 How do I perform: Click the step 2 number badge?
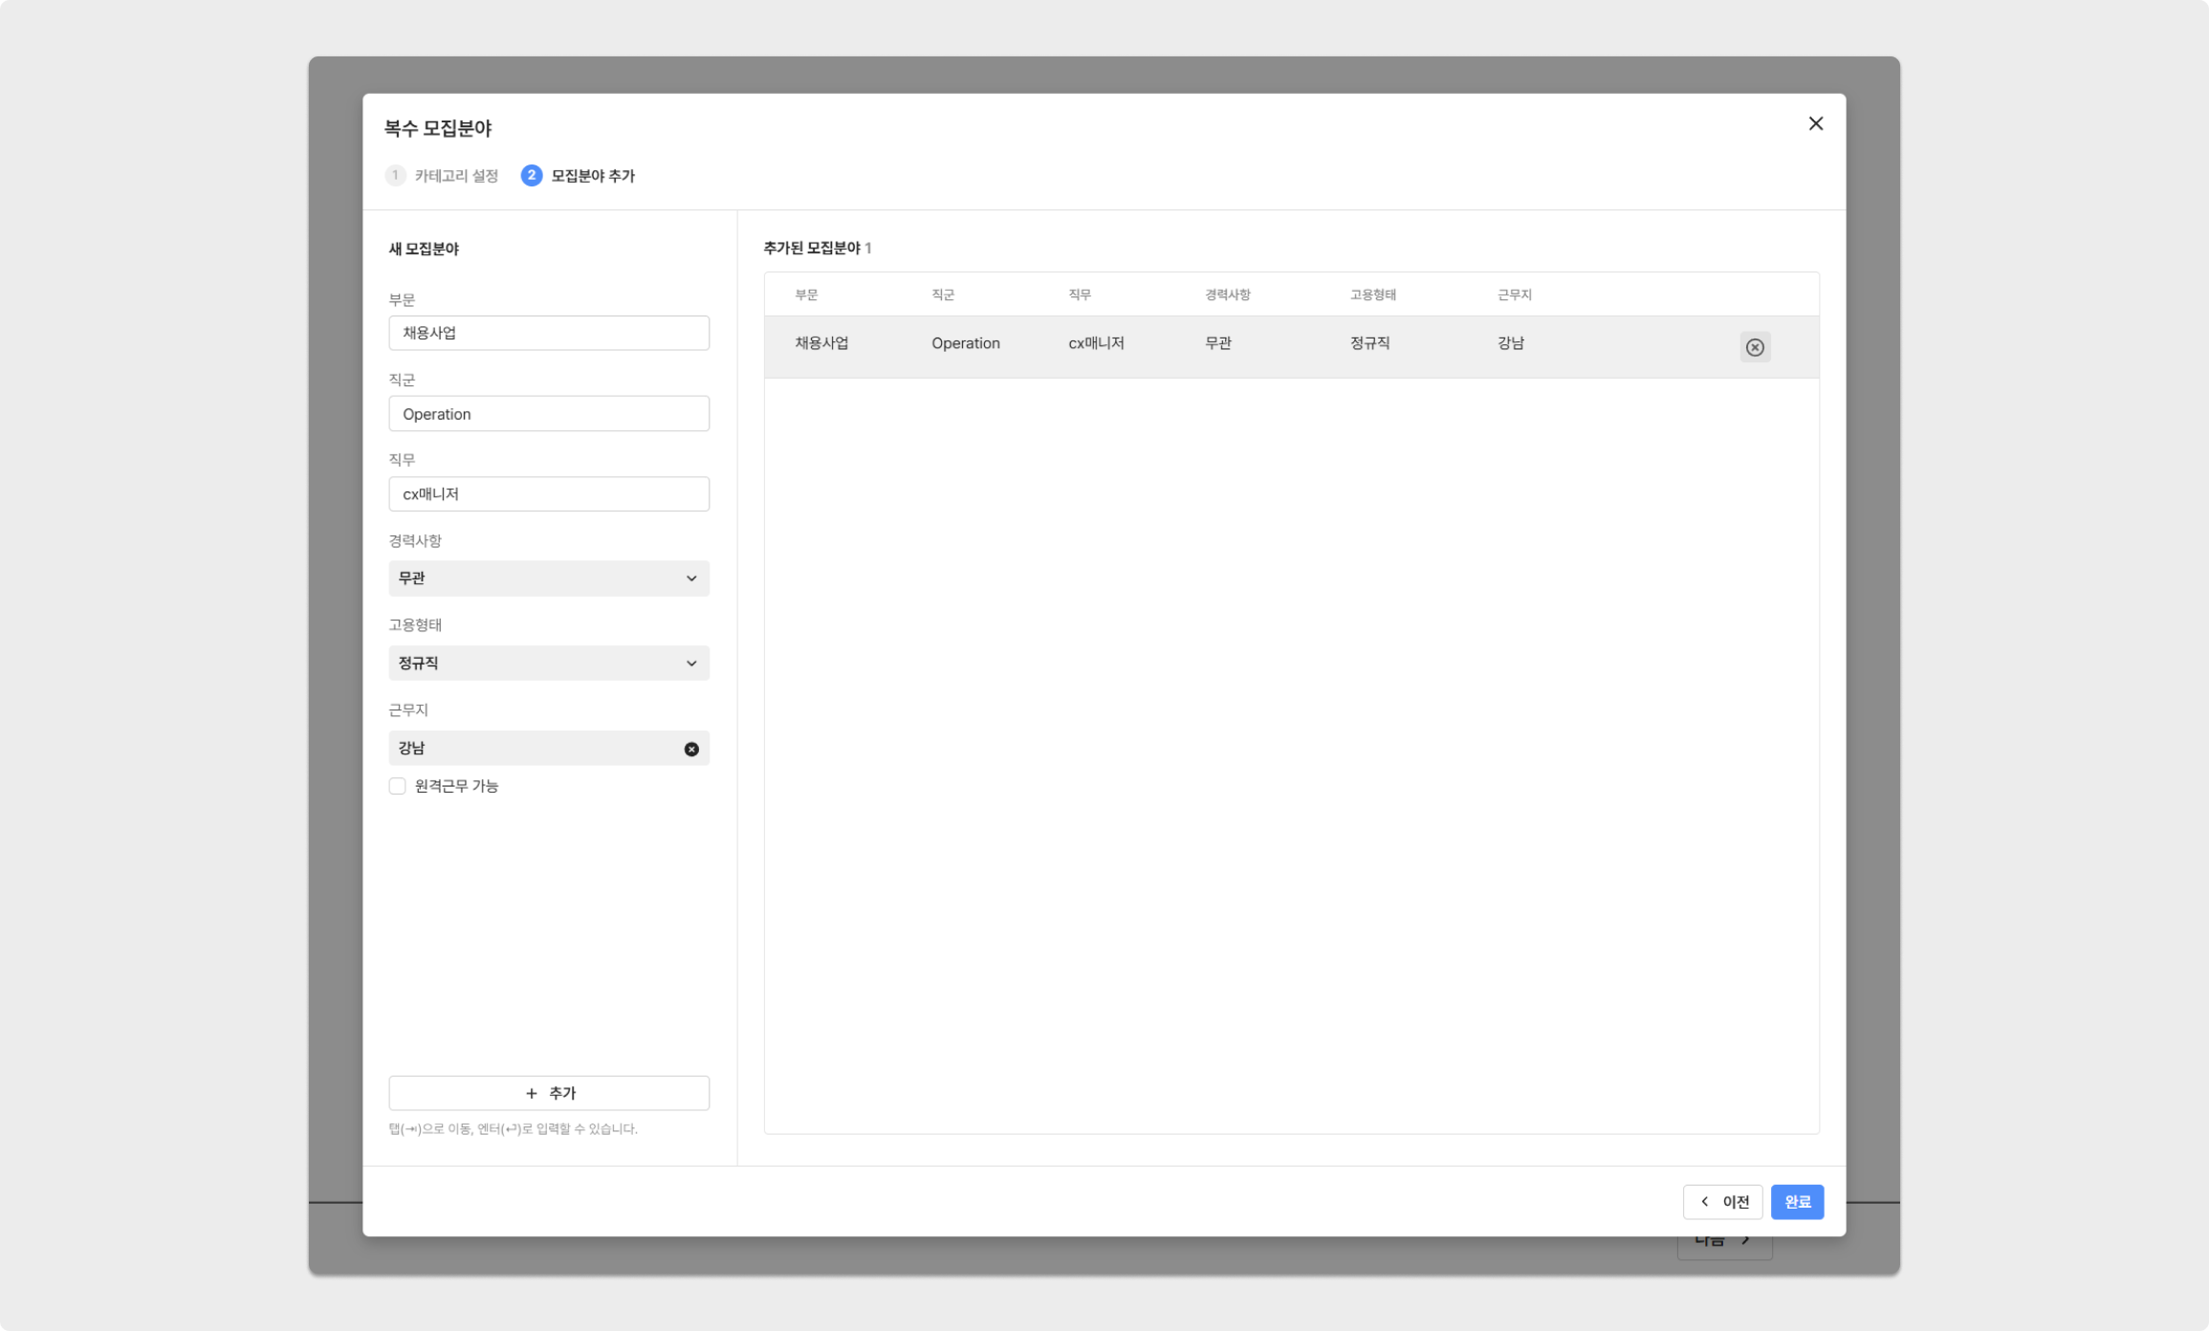531,175
